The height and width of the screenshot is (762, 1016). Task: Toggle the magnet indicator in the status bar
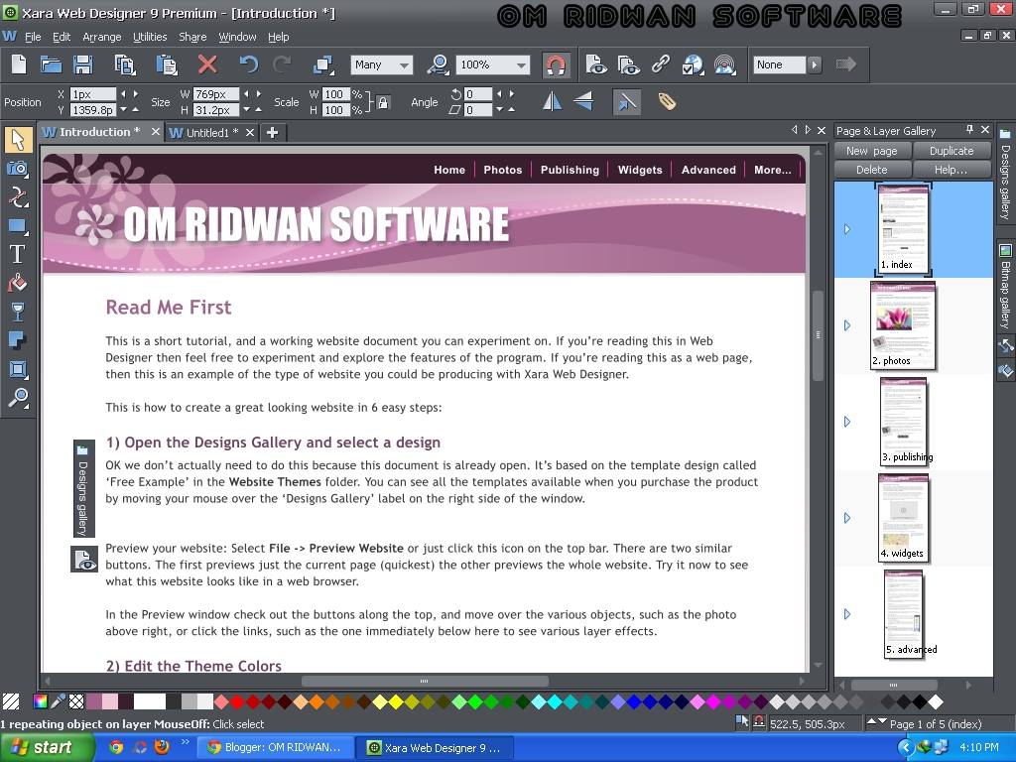758,722
